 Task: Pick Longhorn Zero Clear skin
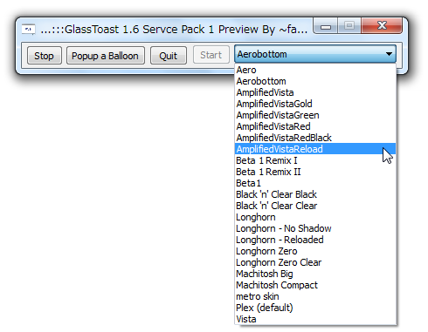click(x=315, y=262)
